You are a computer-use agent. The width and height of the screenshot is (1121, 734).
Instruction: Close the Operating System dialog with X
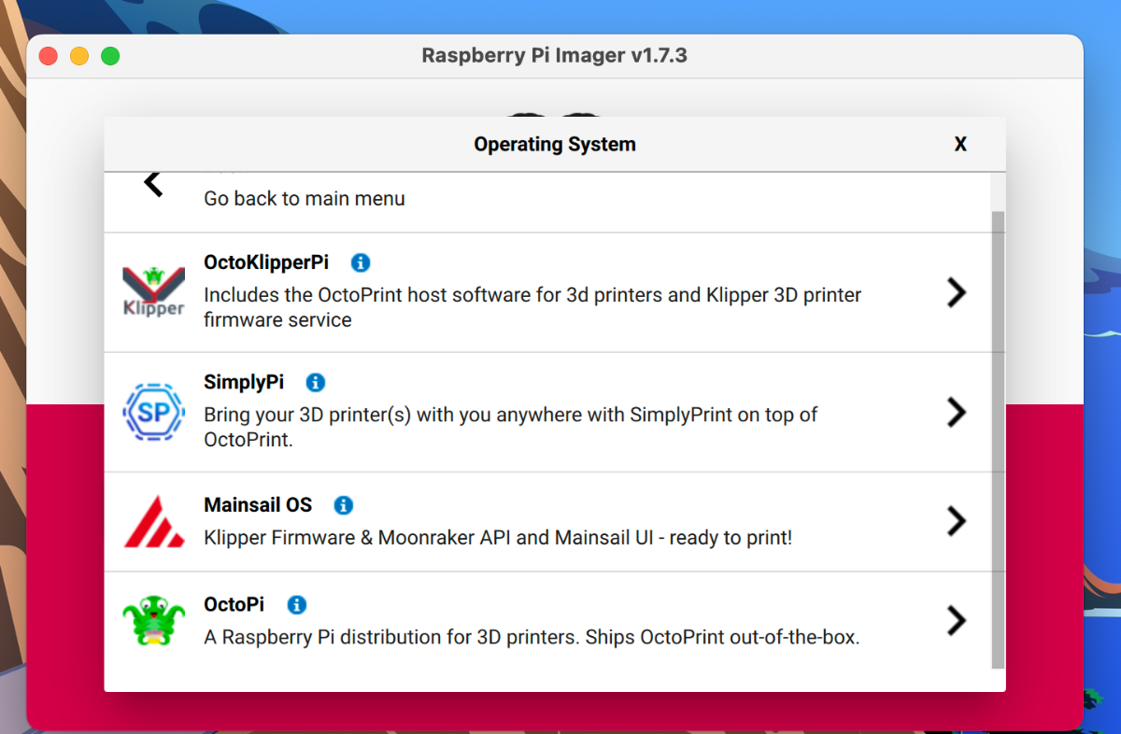960,144
